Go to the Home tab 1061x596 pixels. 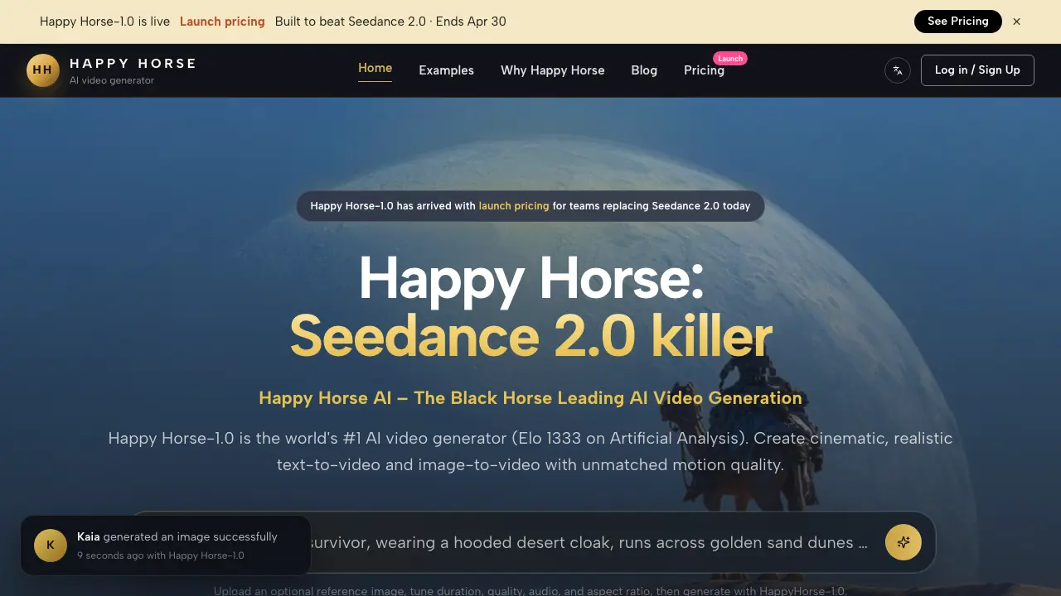point(375,68)
